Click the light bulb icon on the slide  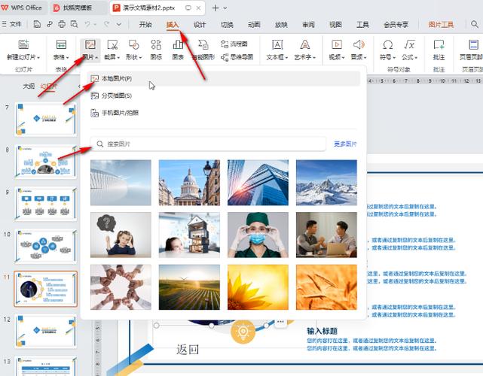point(243,332)
